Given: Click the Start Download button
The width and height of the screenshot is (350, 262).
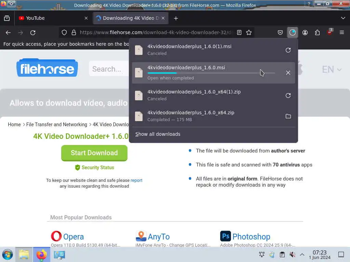Looking at the screenshot, I should 94,153.
